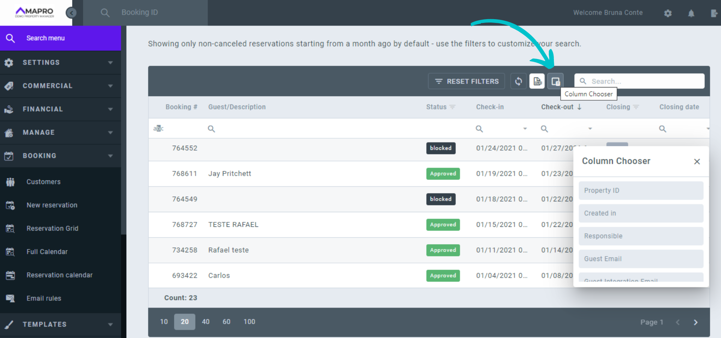Image resolution: width=721 pixels, height=338 pixels.
Task: Set page size to 40 rows
Action: click(x=205, y=322)
